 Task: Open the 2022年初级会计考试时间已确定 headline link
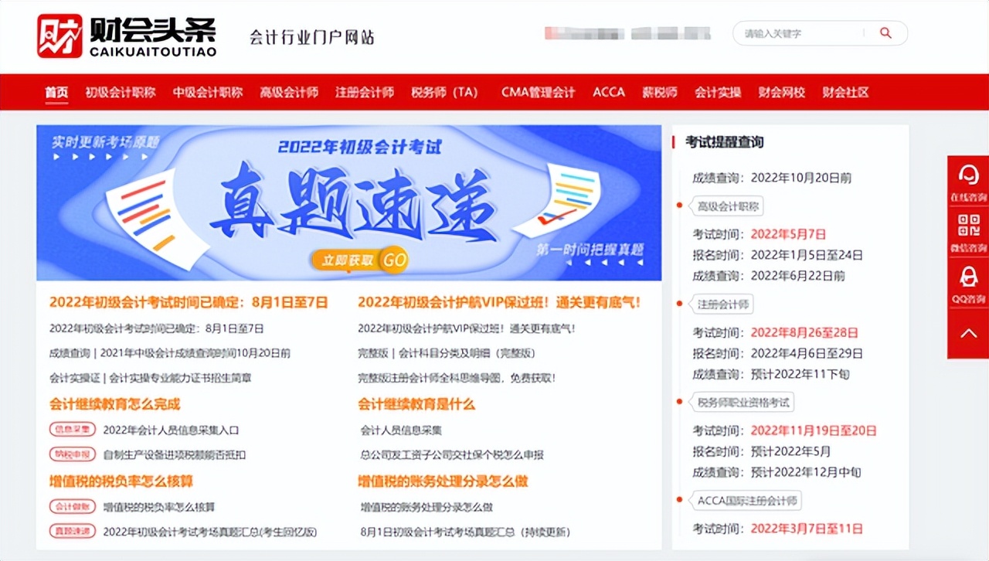tap(188, 304)
